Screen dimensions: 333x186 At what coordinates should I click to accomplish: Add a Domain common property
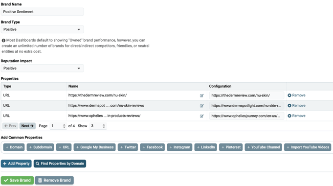tap(14, 147)
